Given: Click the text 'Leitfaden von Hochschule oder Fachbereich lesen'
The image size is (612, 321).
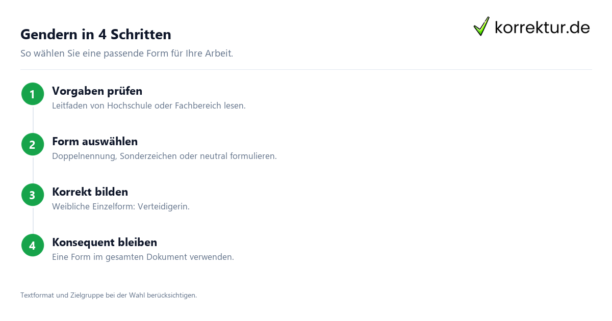Looking at the screenshot, I should (149, 106).
